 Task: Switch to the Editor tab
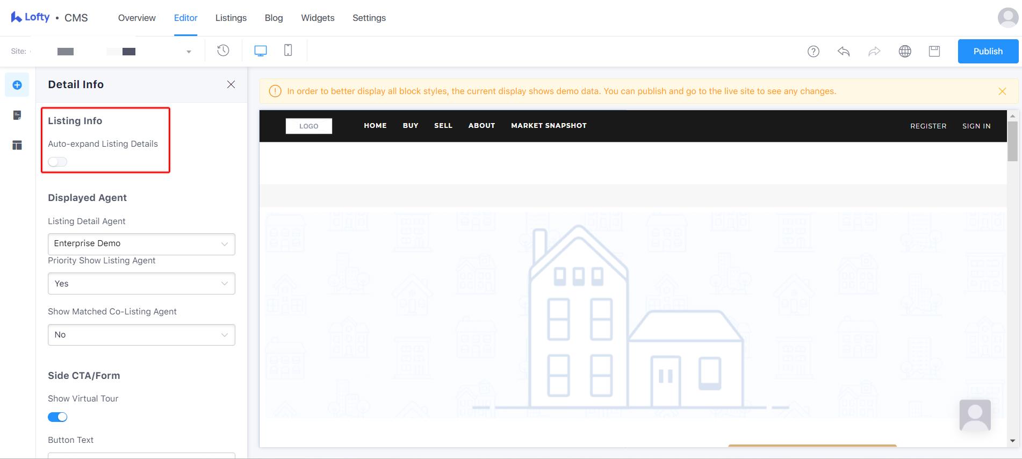tap(185, 18)
